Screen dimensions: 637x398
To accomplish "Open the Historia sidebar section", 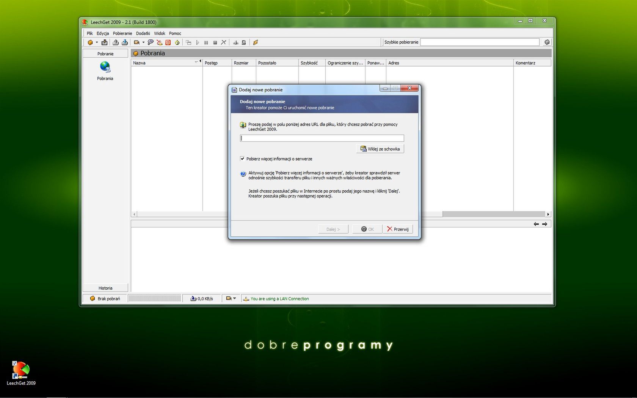I will pyautogui.click(x=105, y=288).
